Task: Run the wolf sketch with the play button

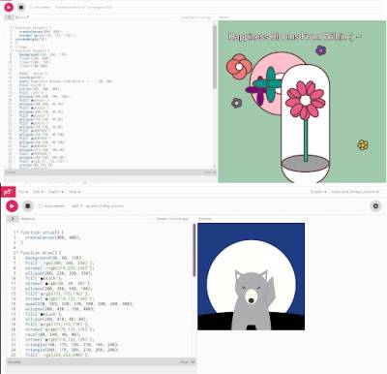Action: [12, 205]
